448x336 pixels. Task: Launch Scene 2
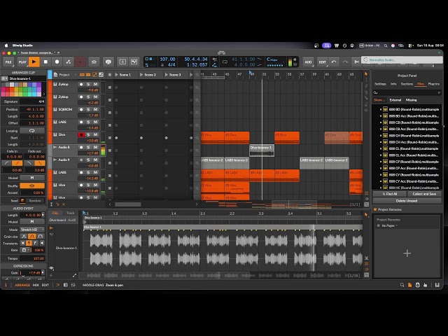click(x=141, y=75)
